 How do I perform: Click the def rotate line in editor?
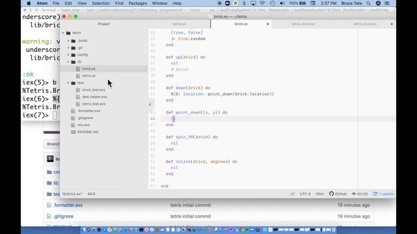pyautogui.click(x=201, y=161)
